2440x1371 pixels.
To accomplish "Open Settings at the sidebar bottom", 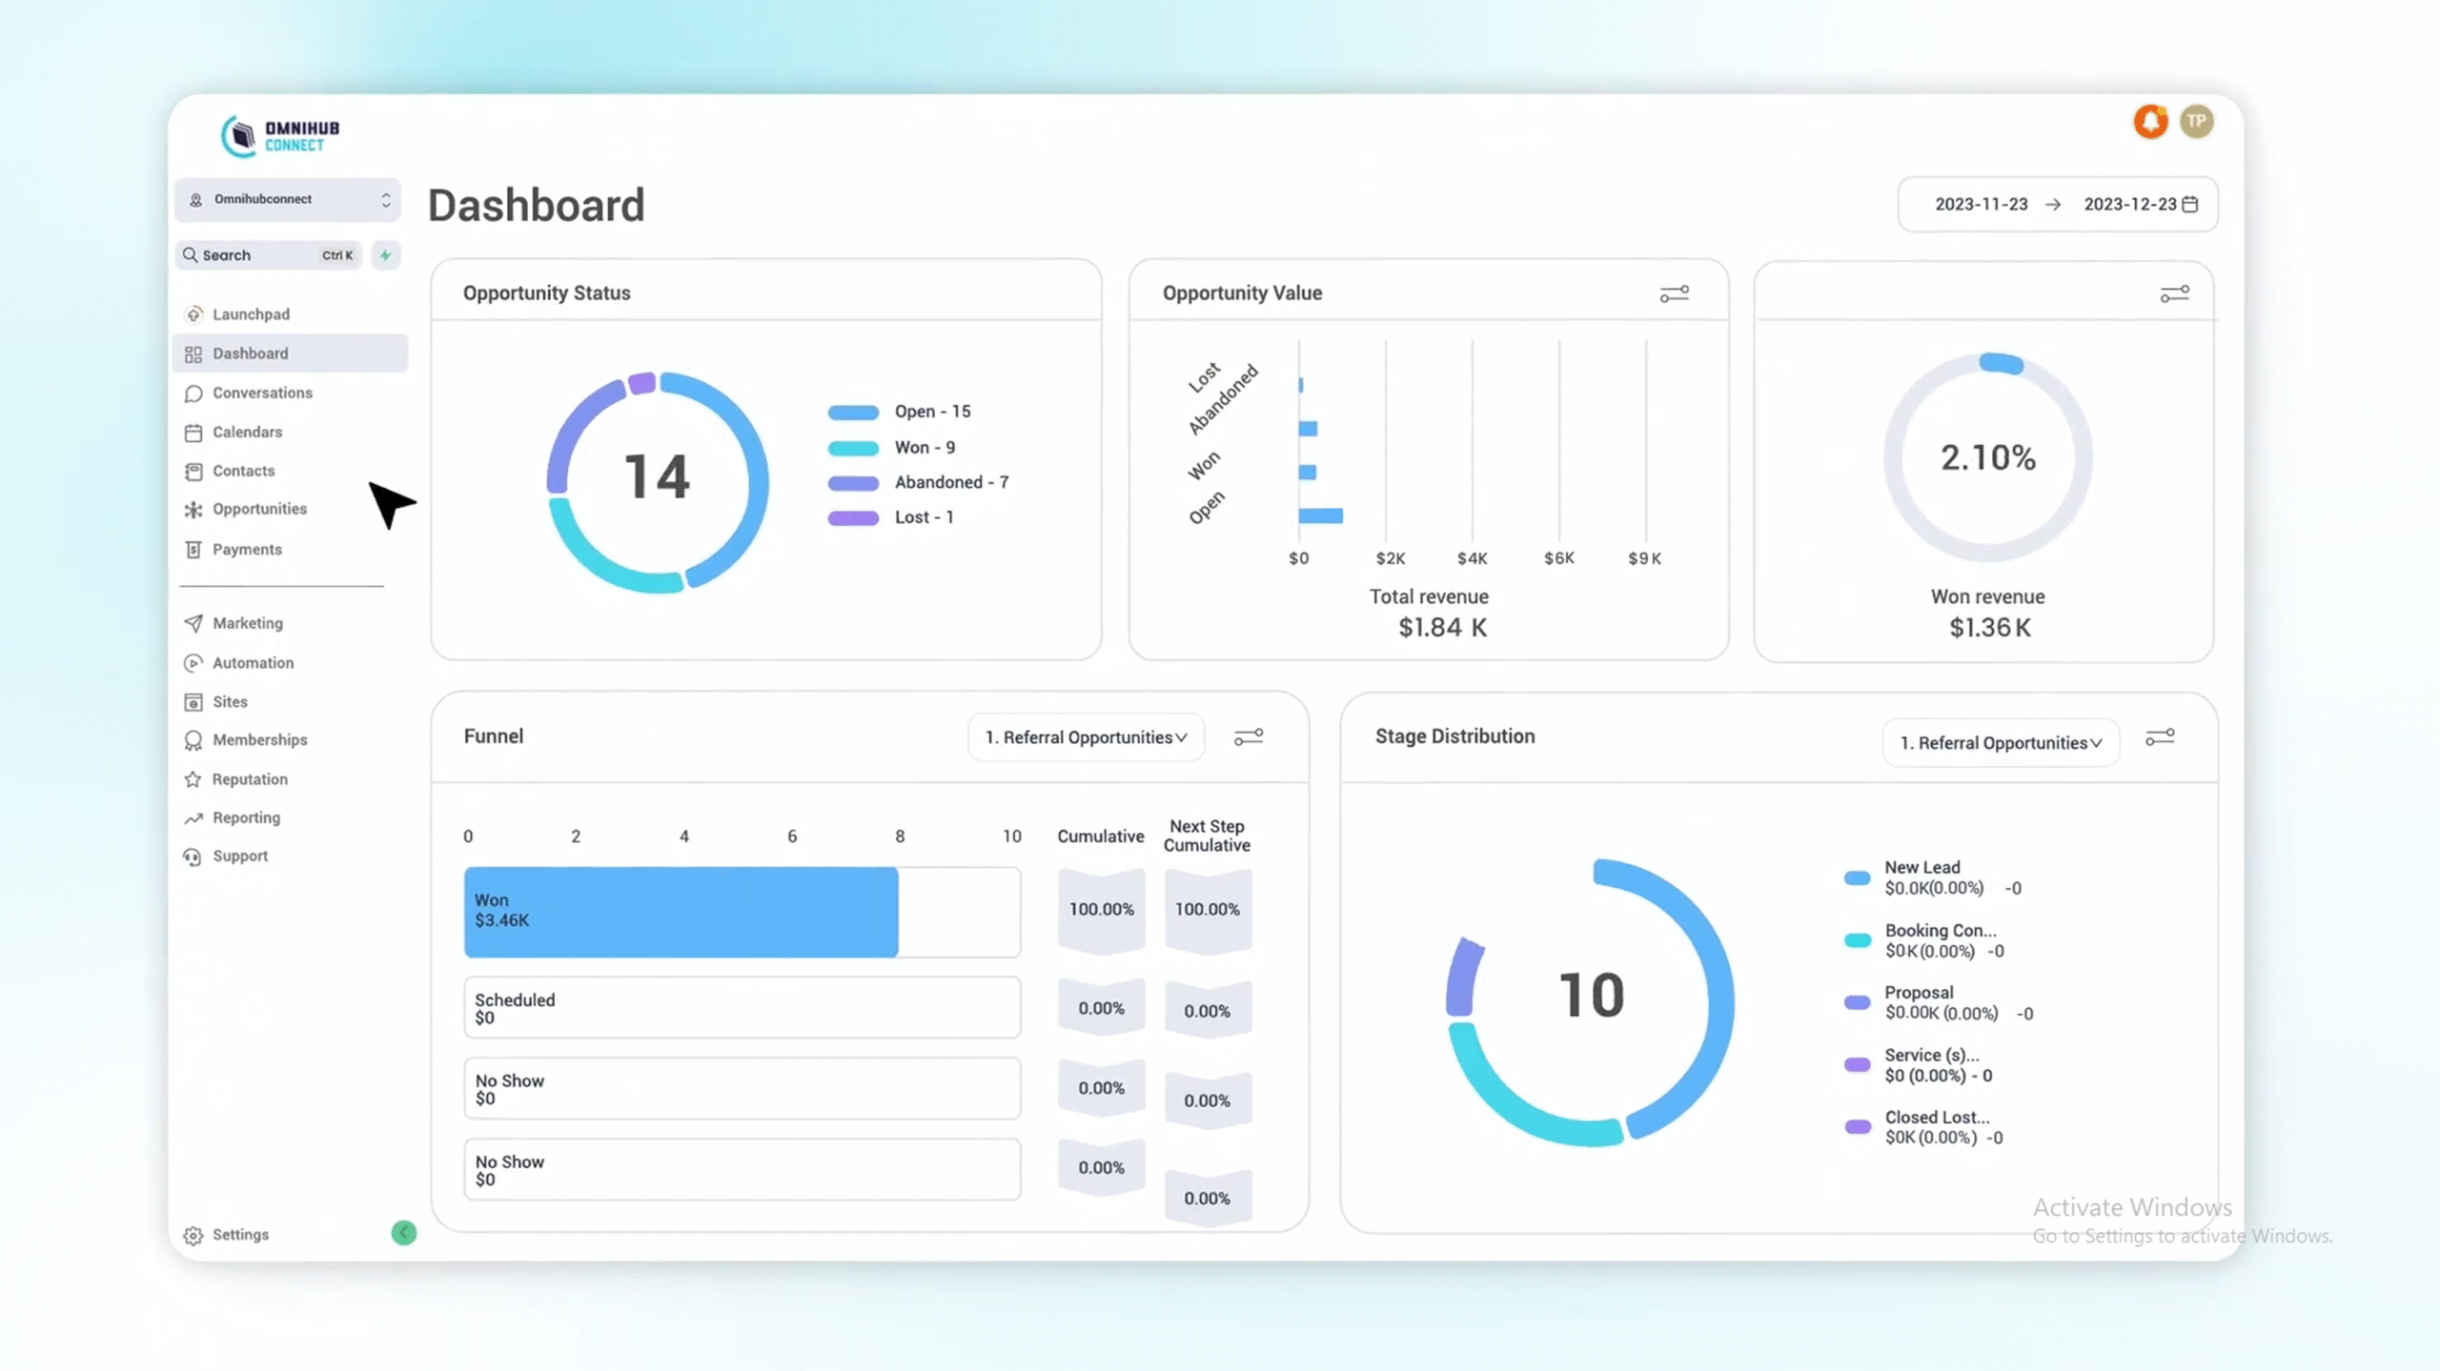I will coord(240,1234).
